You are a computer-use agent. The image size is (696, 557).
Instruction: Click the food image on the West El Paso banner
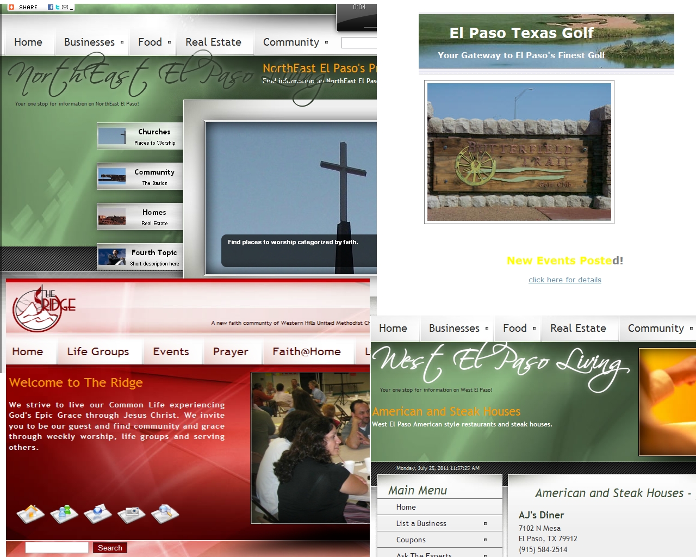(668, 402)
